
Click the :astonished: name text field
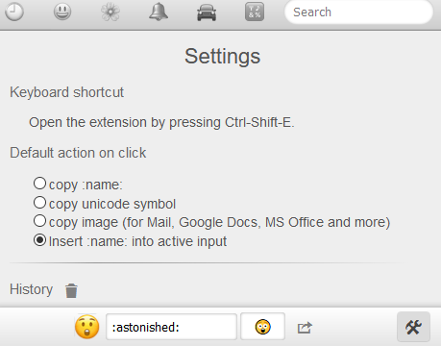(171, 327)
